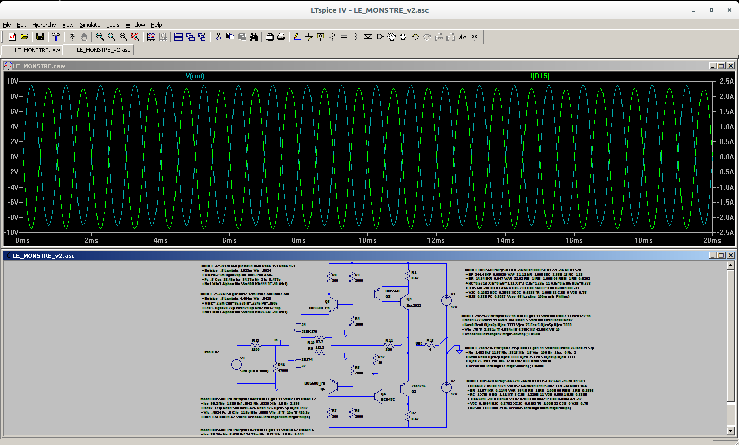
Task: Select the Pan magnifier tool
Action: tap(111, 36)
